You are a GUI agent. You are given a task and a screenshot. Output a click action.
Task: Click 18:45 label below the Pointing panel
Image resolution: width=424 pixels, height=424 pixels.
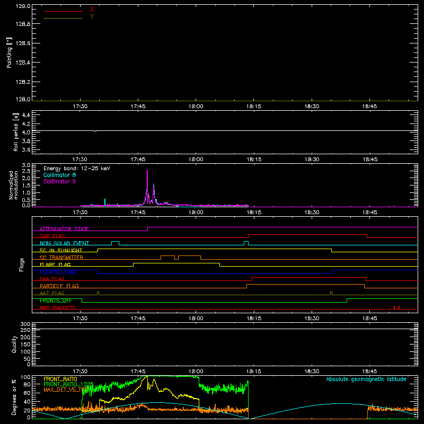pos(369,107)
